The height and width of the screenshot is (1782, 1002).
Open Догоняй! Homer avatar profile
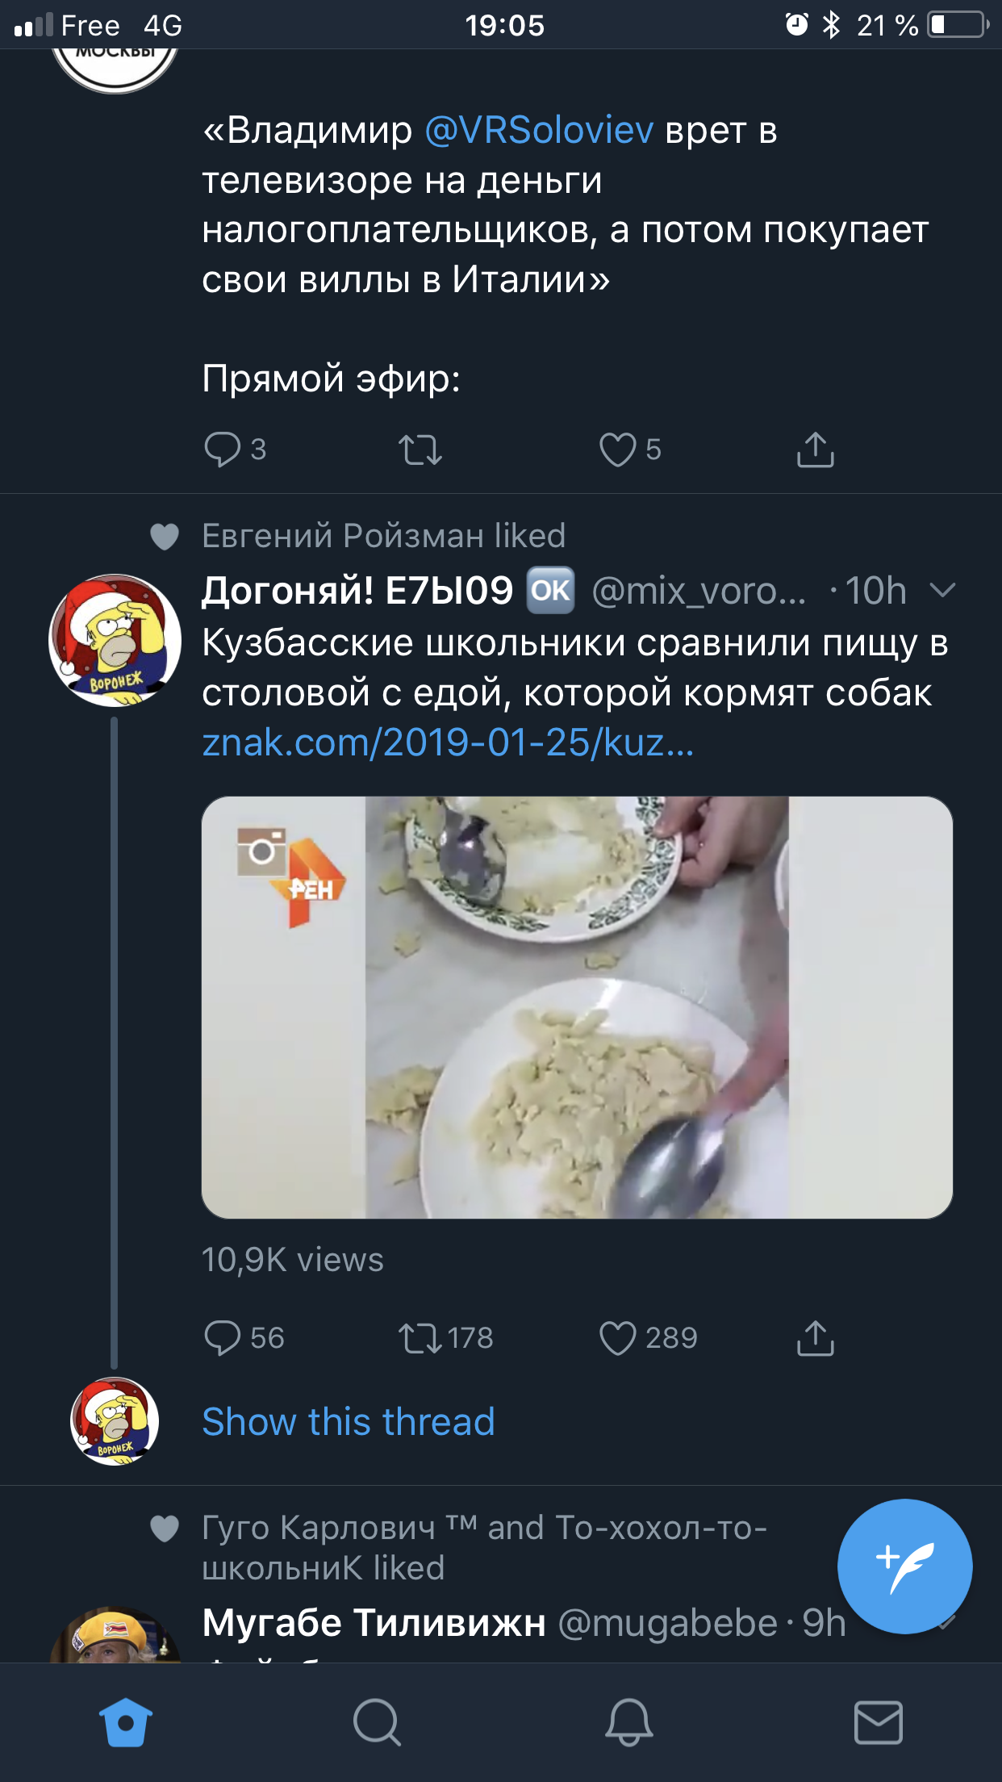click(x=115, y=640)
